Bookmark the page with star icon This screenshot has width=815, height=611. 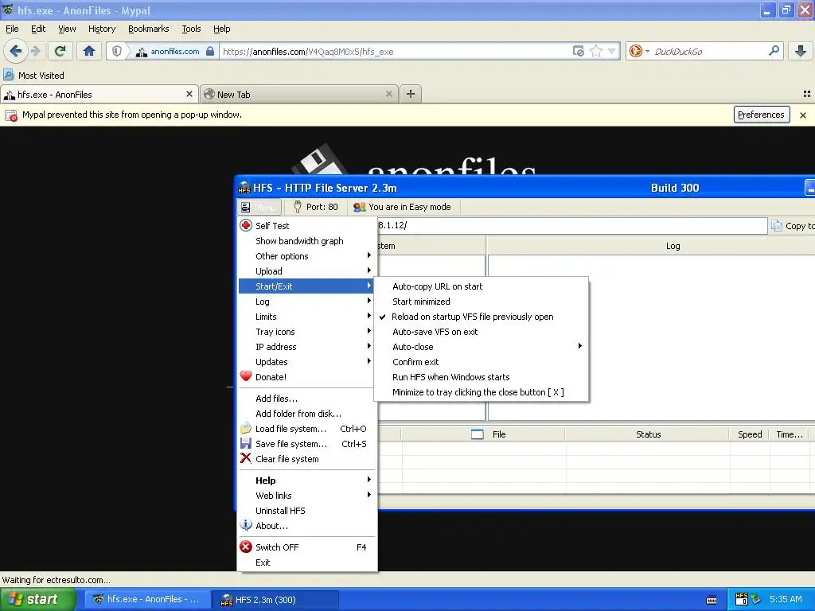point(596,51)
